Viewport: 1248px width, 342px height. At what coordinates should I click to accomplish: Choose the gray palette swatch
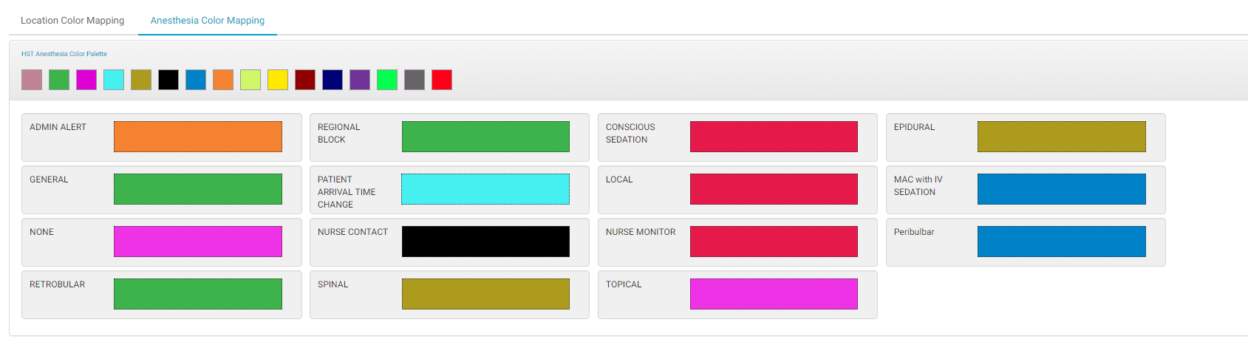pyautogui.click(x=415, y=80)
